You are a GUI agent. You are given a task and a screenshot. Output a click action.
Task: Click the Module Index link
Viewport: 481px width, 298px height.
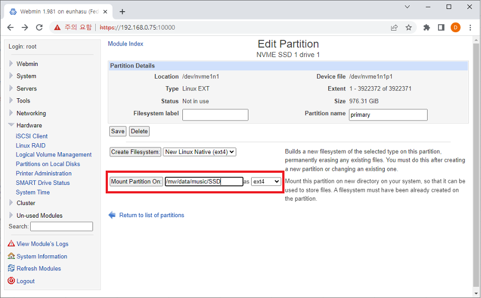(125, 44)
